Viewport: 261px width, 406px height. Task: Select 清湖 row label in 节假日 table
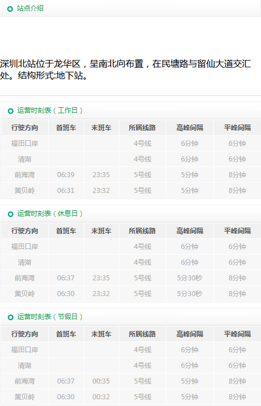point(25,366)
